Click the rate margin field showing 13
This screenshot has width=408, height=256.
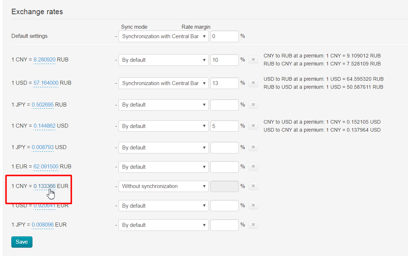(224, 83)
